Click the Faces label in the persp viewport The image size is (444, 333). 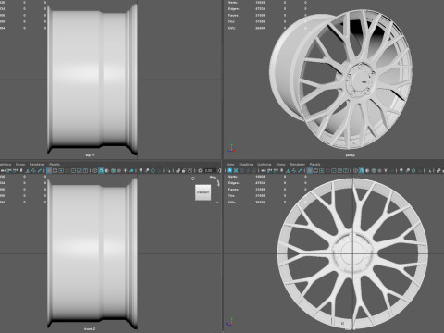[233, 15]
